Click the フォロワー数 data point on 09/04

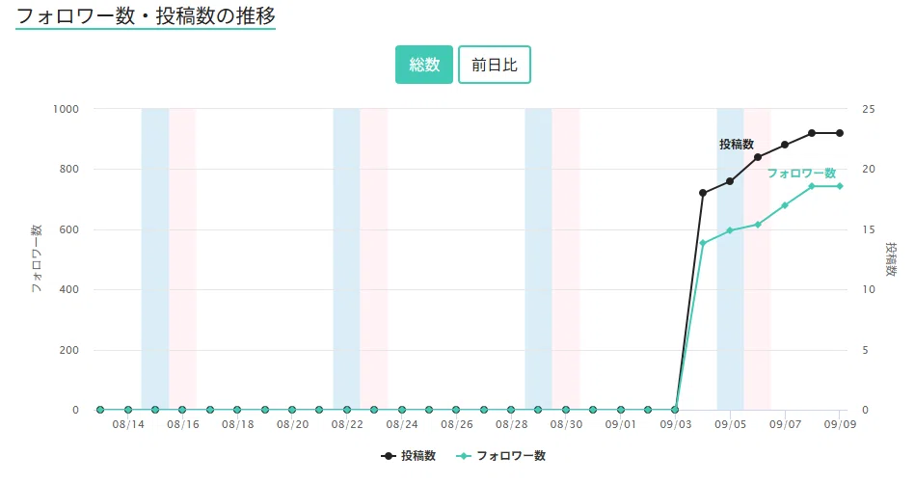(703, 243)
